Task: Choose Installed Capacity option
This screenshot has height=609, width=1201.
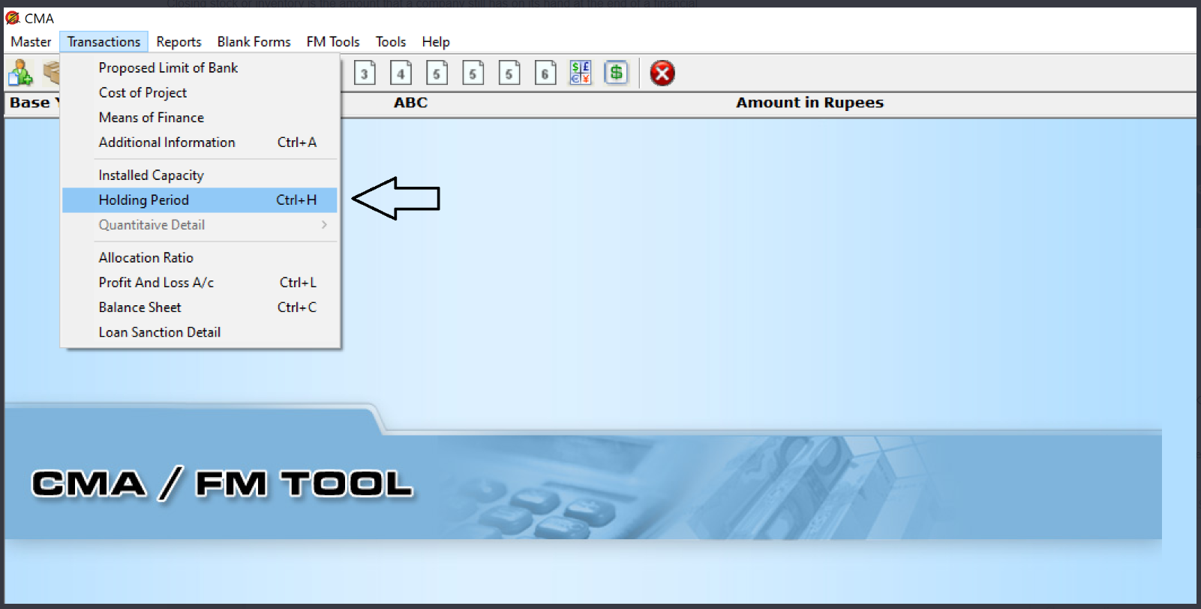Action: (x=151, y=175)
